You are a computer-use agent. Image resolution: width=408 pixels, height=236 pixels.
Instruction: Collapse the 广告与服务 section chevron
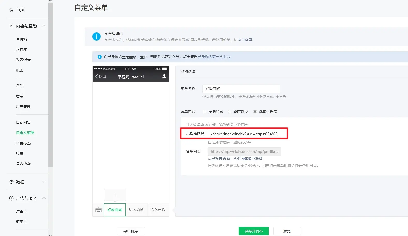tap(44, 198)
